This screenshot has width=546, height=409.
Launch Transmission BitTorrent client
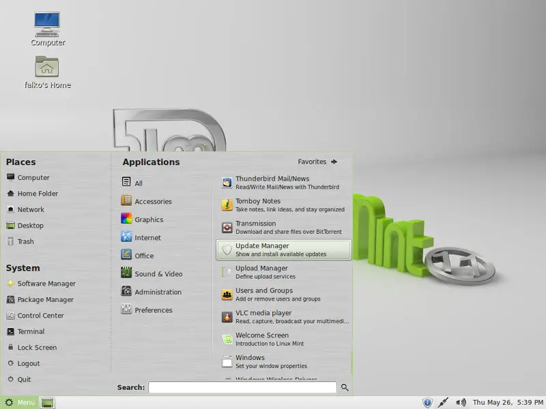(284, 228)
